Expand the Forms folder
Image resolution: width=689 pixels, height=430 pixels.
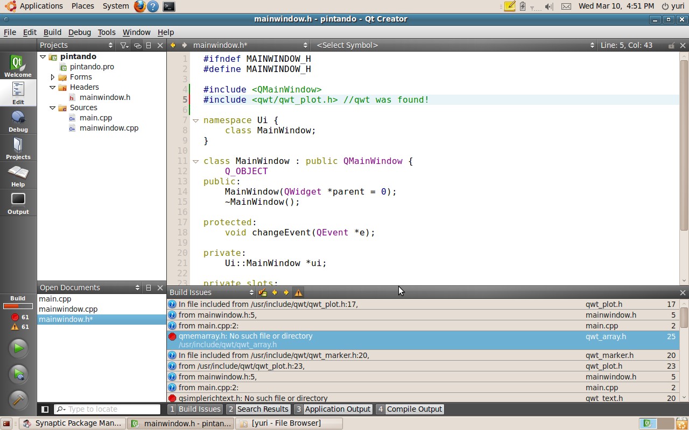coord(52,77)
